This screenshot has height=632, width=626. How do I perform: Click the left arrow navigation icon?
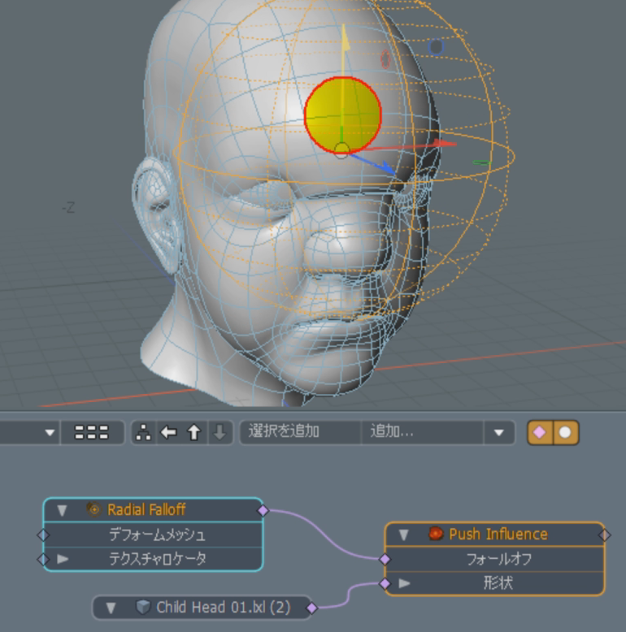coord(168,432)
